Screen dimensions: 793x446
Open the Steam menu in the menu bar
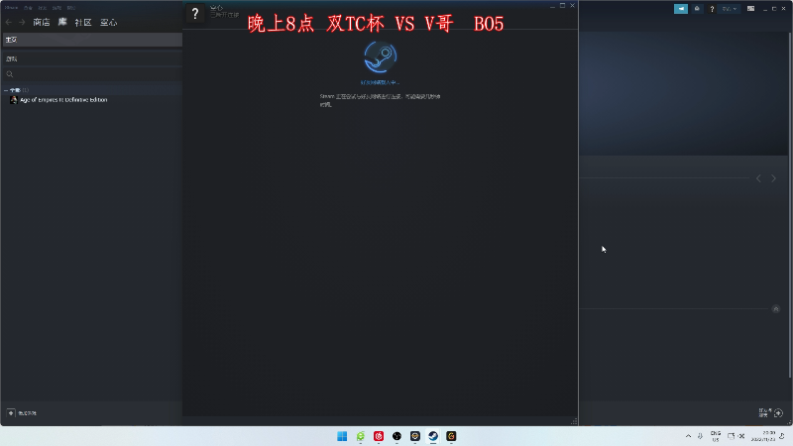[11, 8]
